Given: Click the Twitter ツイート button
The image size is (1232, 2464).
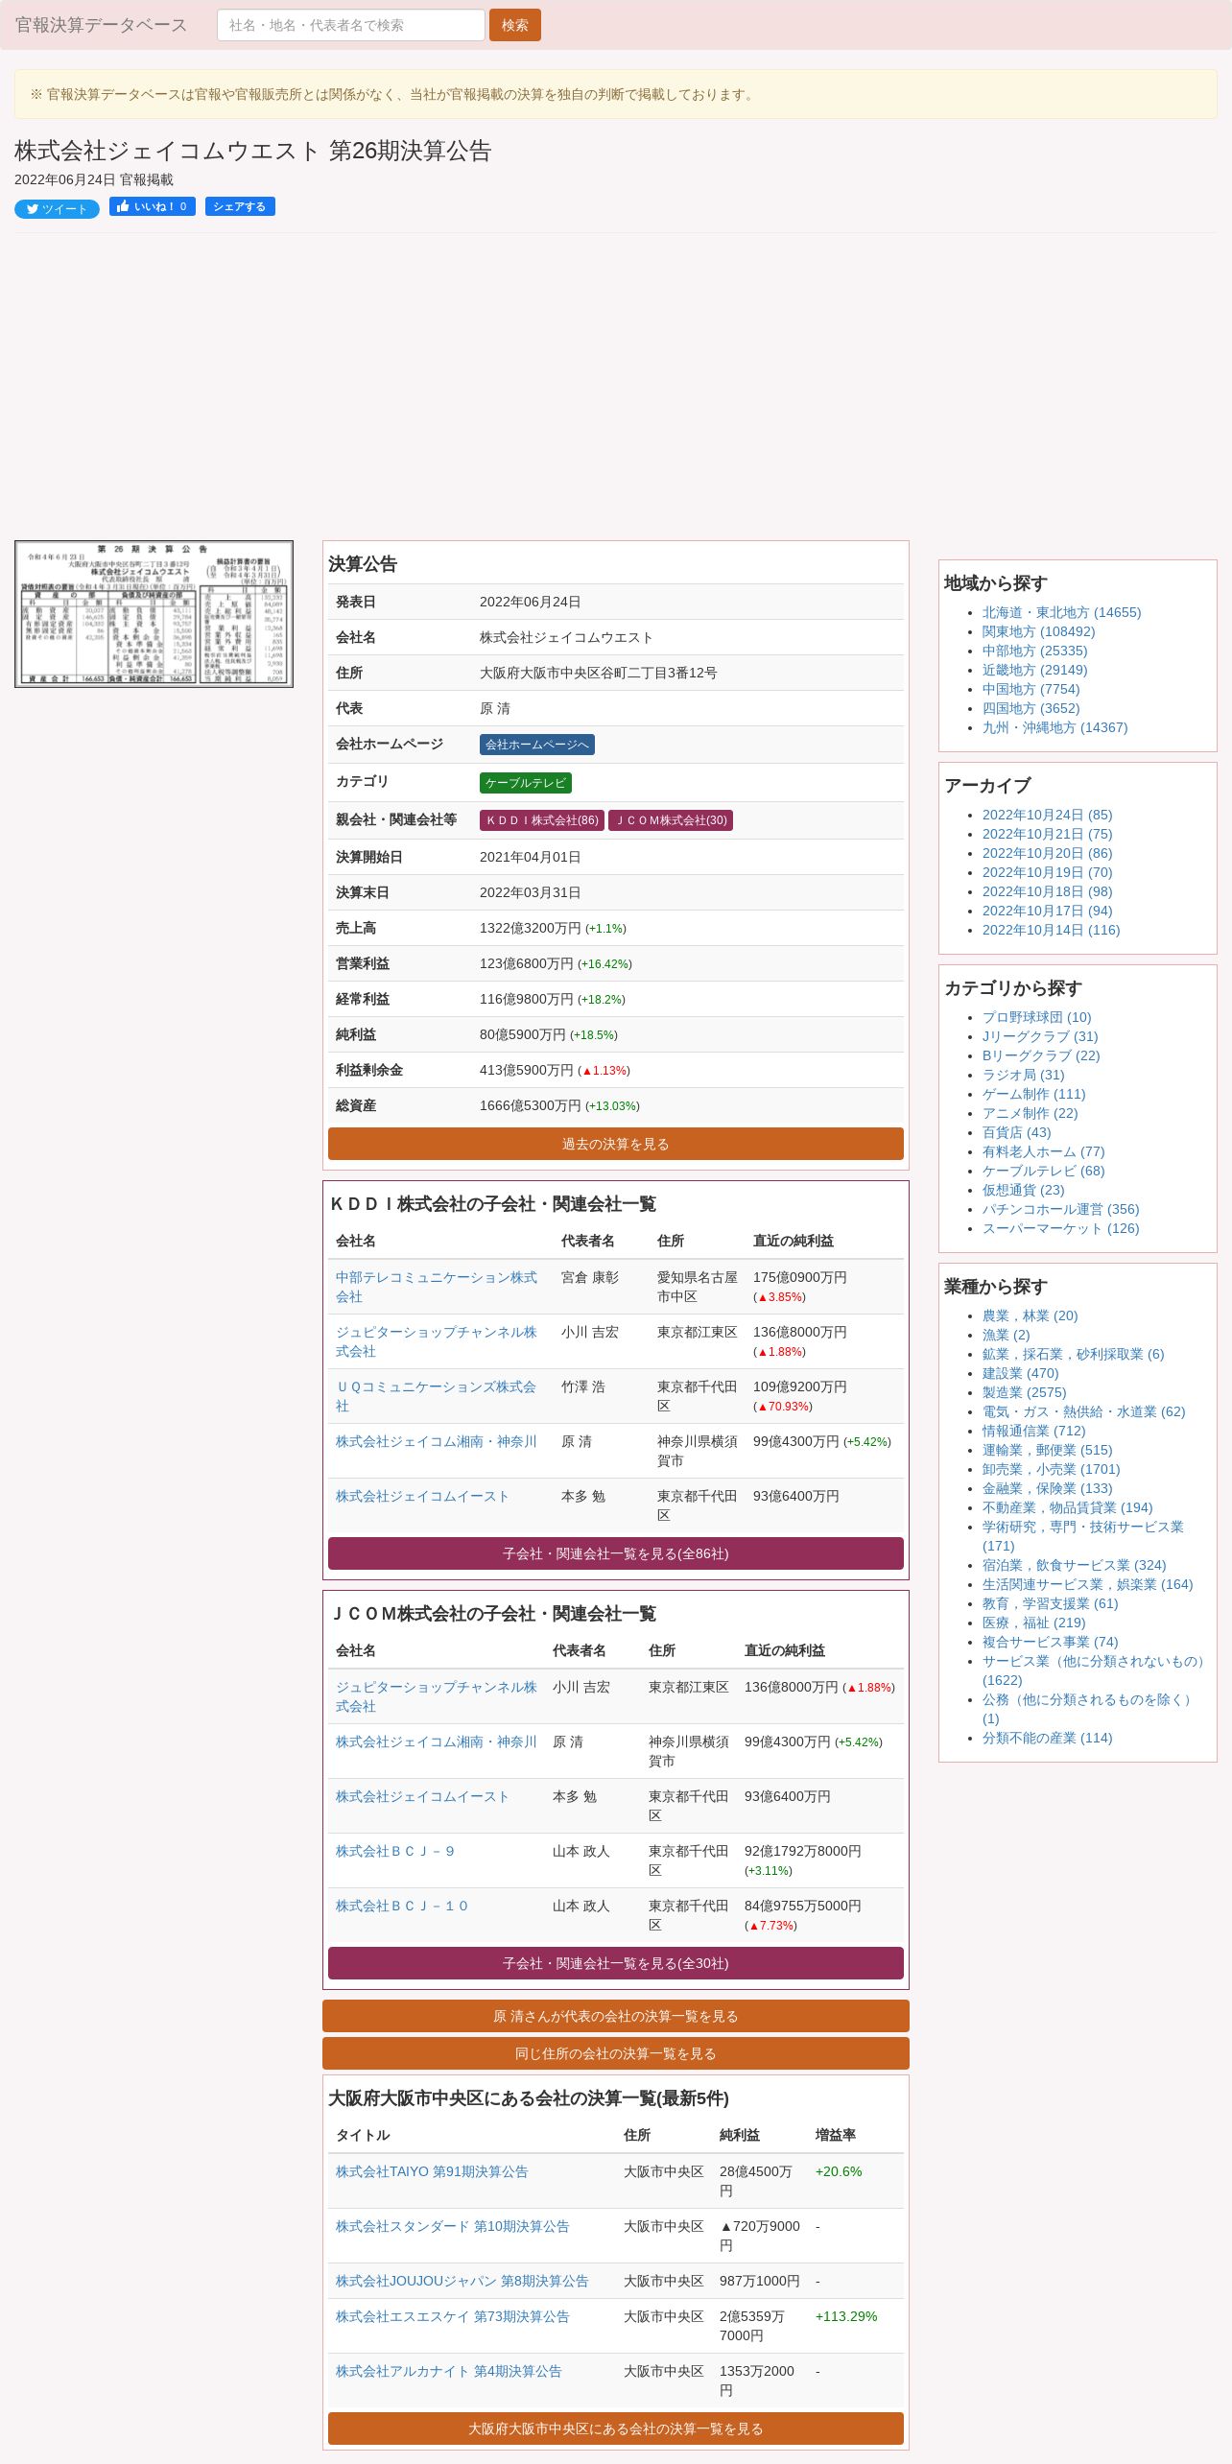Looking at the screenshot, I should point(57,209).
